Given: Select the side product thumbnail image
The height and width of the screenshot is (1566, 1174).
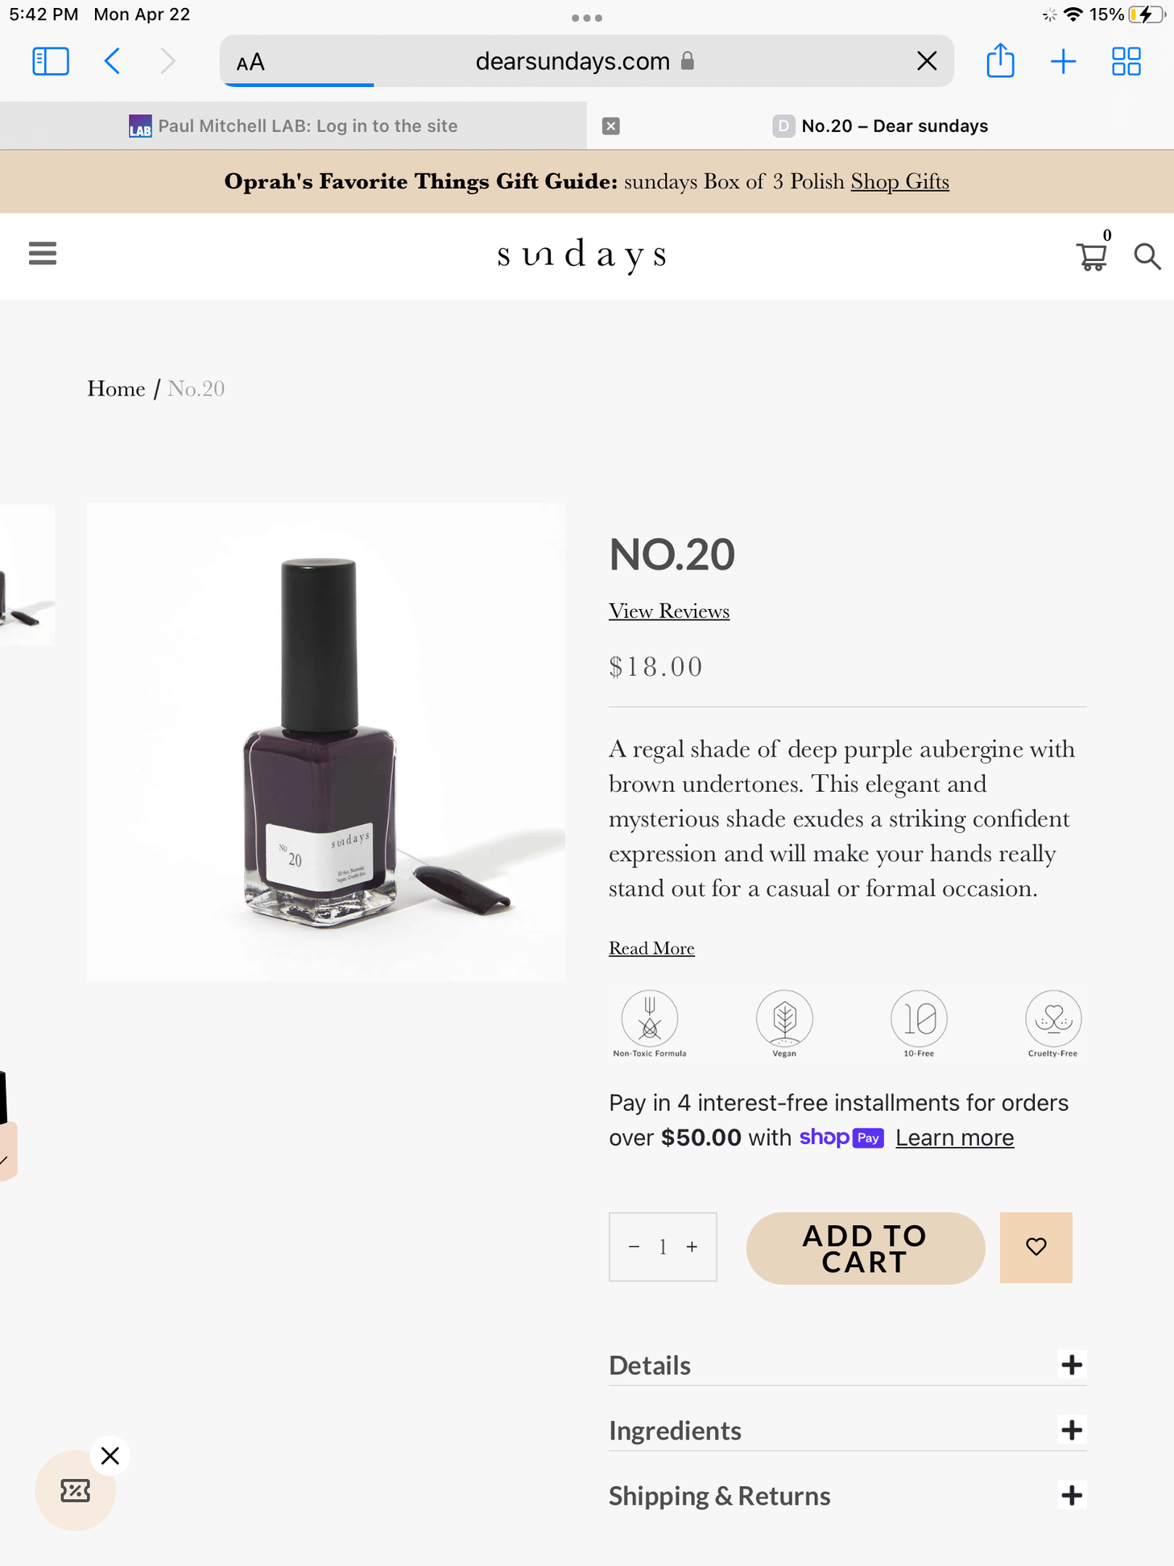Looking at the screenshot, I should click(x=27, y=575).
